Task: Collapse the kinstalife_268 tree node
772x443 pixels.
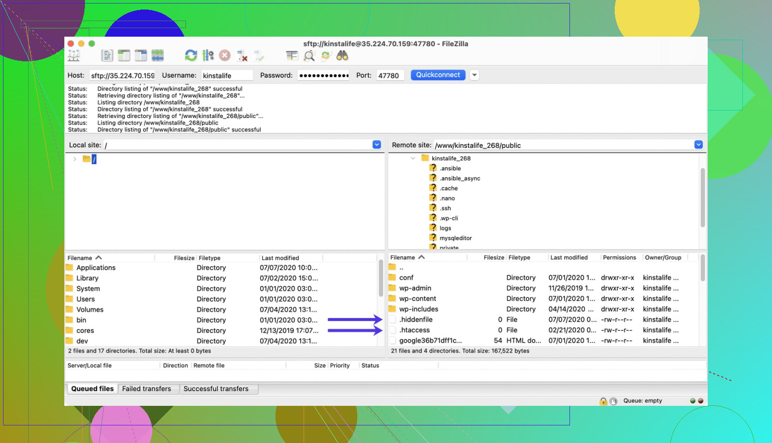Action: [413, 158]
